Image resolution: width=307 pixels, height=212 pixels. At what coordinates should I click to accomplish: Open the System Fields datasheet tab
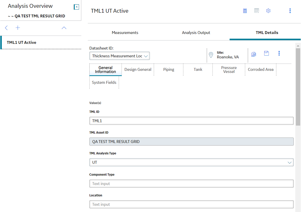point(104,83)
